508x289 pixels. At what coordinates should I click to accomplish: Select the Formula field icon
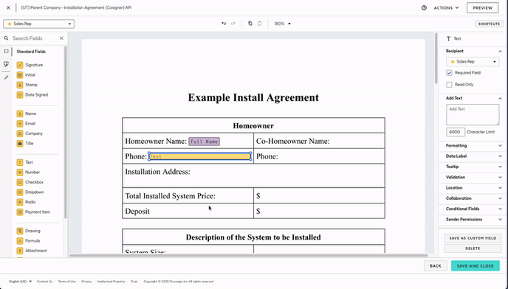click(20, 241)
